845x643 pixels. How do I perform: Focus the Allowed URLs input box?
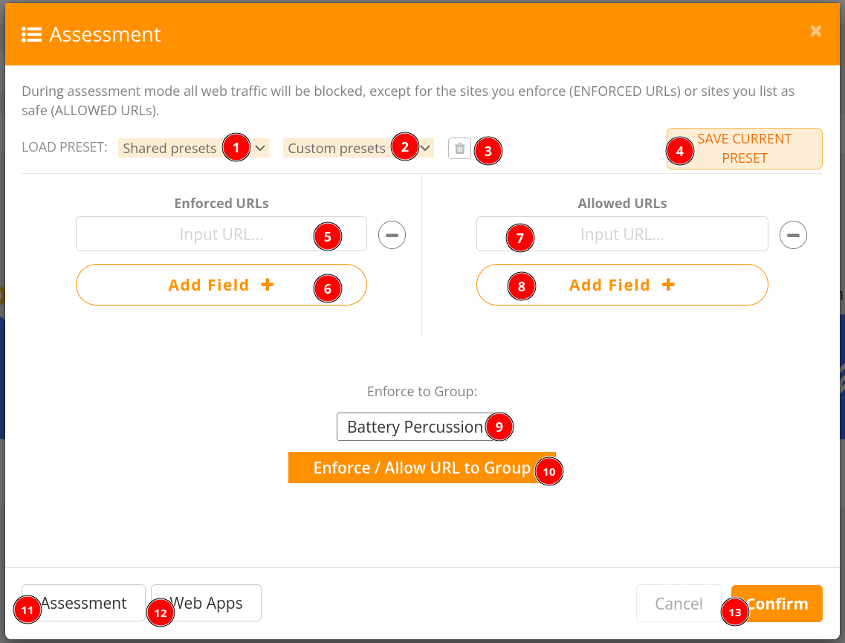622,234
